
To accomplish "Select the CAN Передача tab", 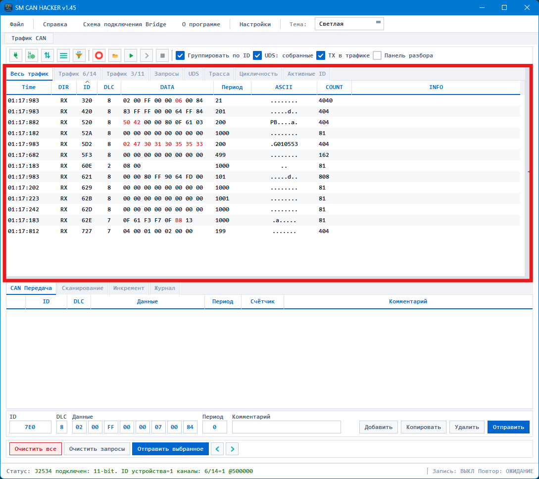I will (x=31, y=288).
